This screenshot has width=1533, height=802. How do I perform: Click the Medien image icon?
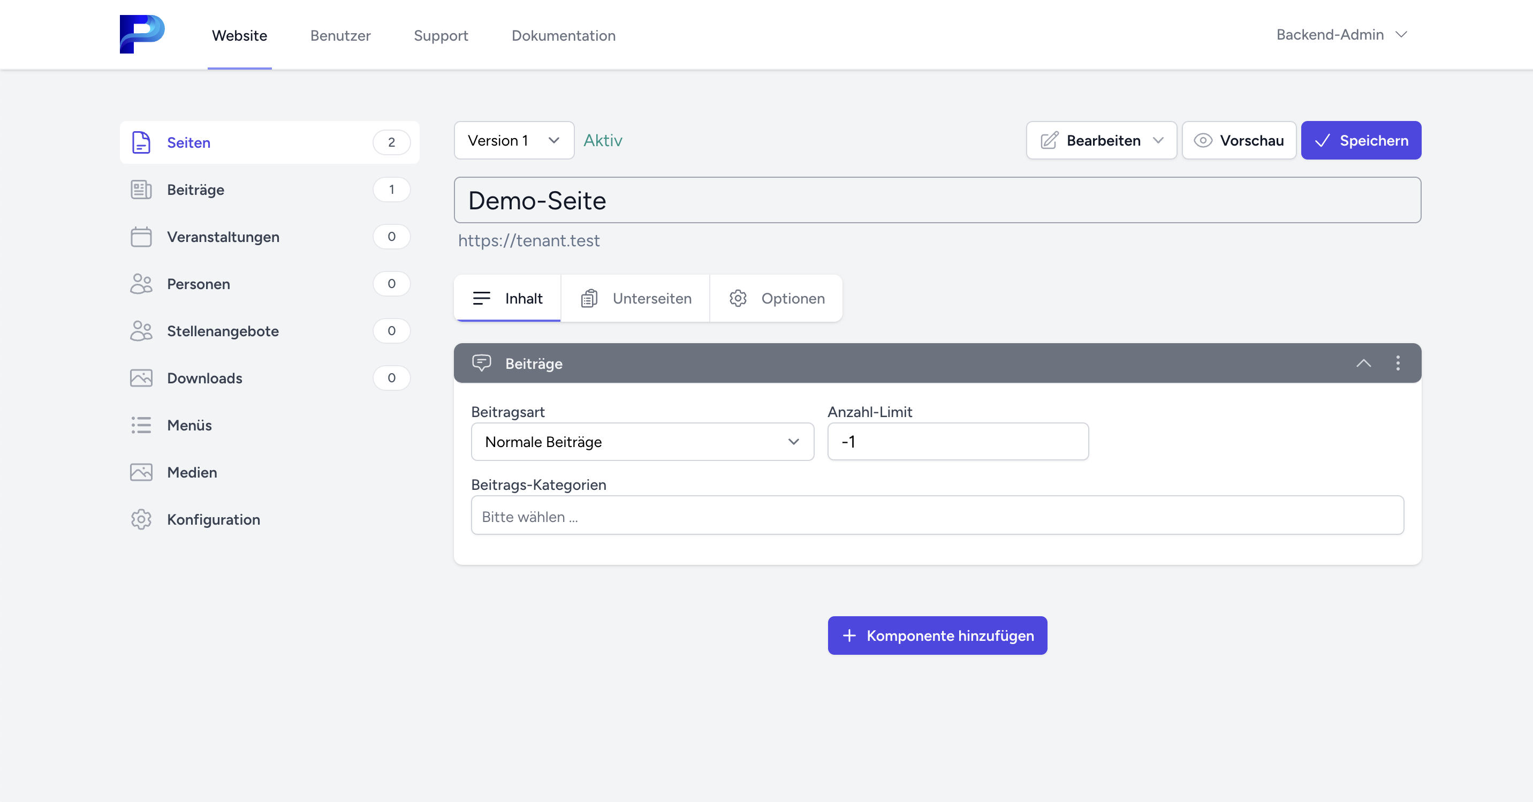point(141,472)
